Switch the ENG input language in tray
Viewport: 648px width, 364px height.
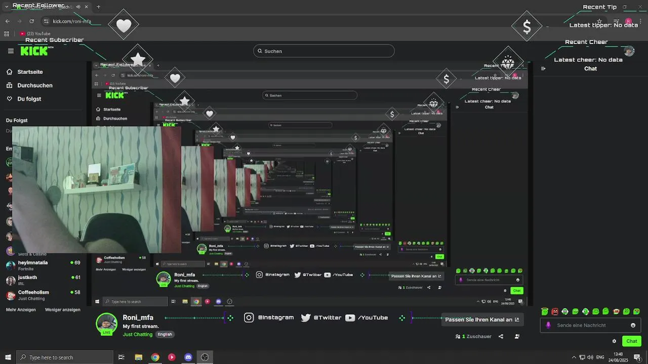click(x=600, y=357)
